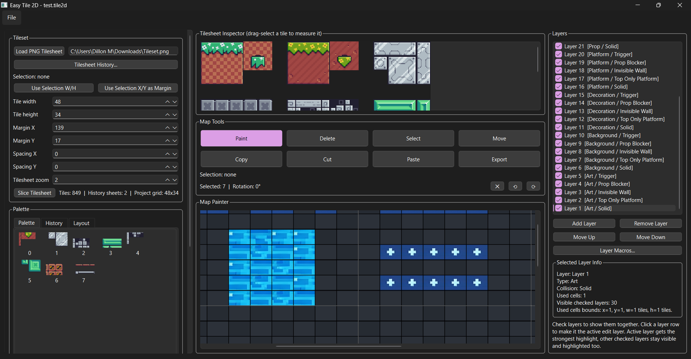Click the Map Painter horizontal scrollbar
Viewport: 691px width, 359px height.
coord(338,346)
